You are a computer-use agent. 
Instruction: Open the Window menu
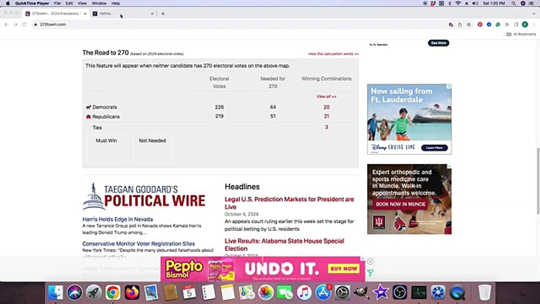point(99,3)
